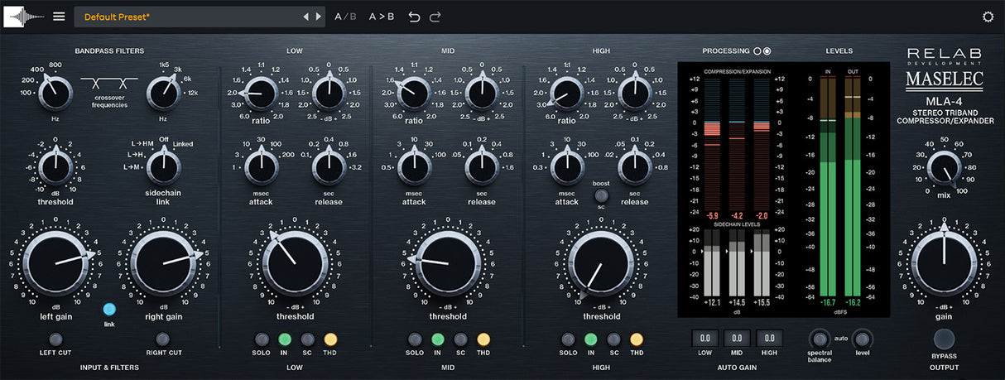1005x380 pixels.
Task: Select the previous preset arrow
Action: pyautogui.click(x=305, y=17)
